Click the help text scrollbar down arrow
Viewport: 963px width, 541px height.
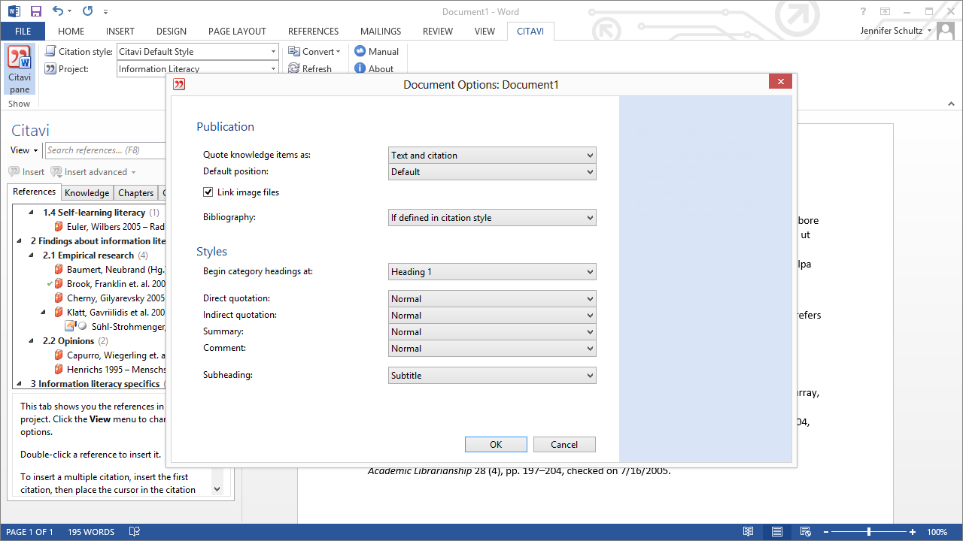(217, 488)
